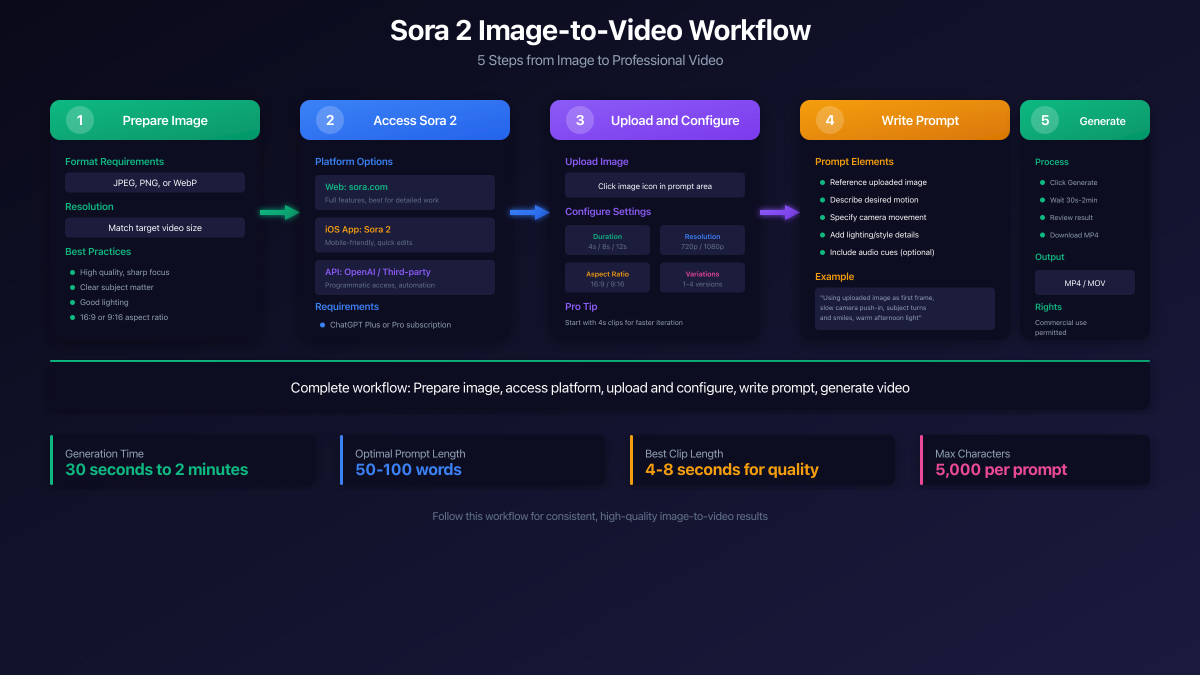Open the Duration selector showing 4s/8s/12s
Screen dimensions: 1200x675
click(x=607, y=240)
